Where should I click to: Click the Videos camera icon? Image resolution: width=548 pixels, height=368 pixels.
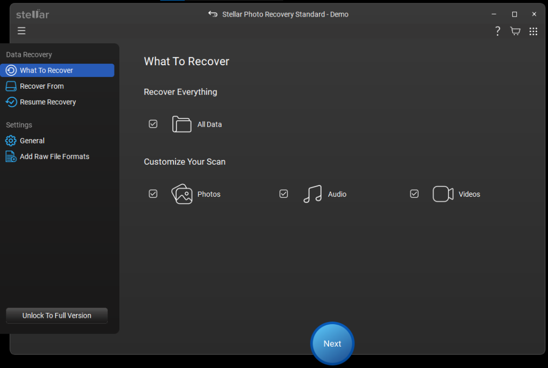point(443,194)
